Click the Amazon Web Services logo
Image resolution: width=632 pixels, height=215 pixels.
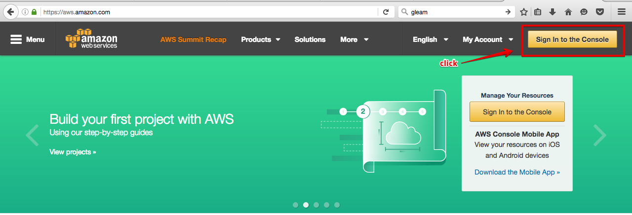(x=91, y=39)
